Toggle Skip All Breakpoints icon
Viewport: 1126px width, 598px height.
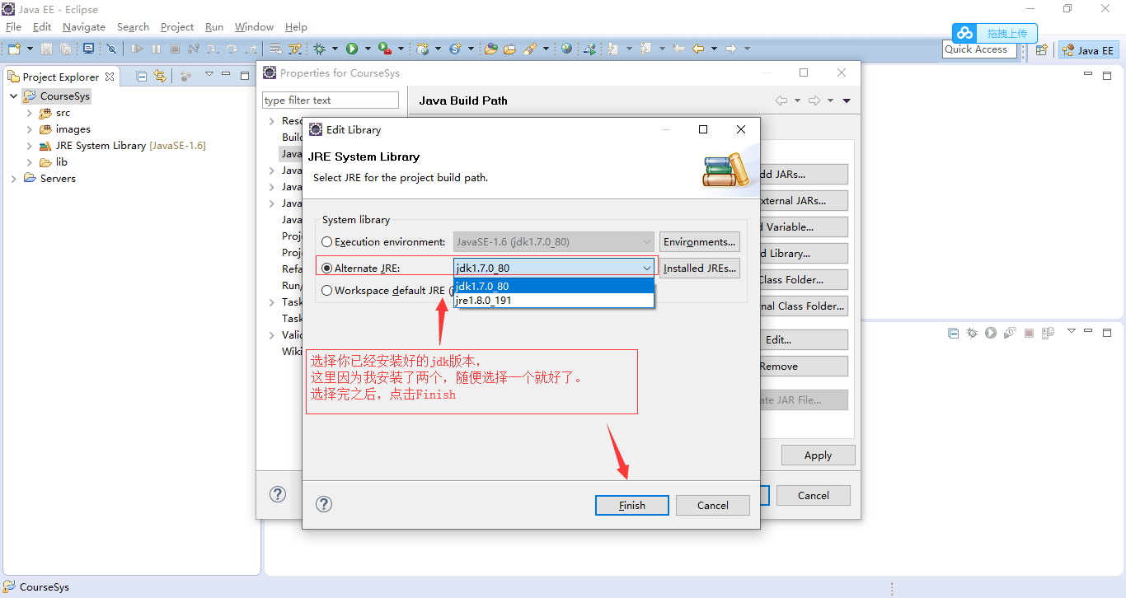click(x=111, y=49)
